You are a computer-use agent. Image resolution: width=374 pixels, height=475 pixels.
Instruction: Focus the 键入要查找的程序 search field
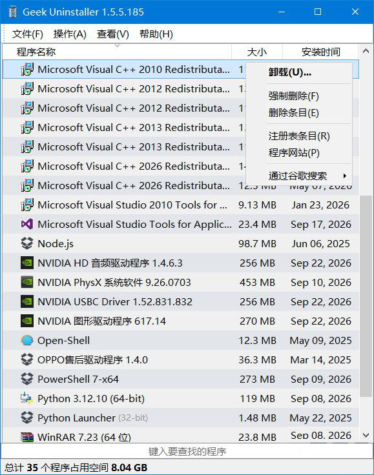click(x=187, y=451)
